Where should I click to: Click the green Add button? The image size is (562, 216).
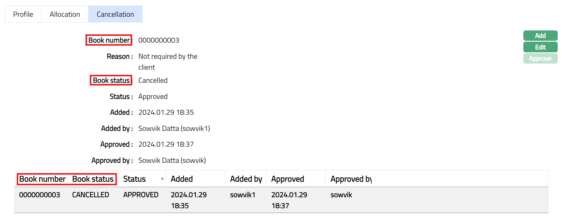[x=540, y=36]
